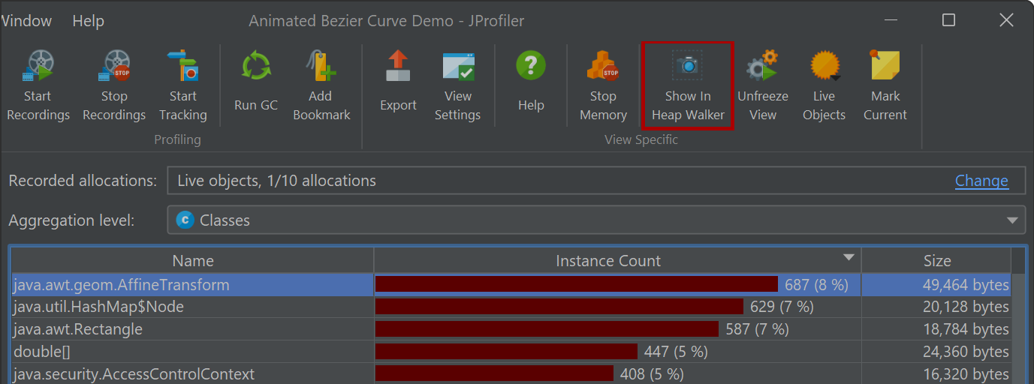Screen dimensions: 1034x384
Task: Click Show In Heap Walker icon
Action: point(688,66)
